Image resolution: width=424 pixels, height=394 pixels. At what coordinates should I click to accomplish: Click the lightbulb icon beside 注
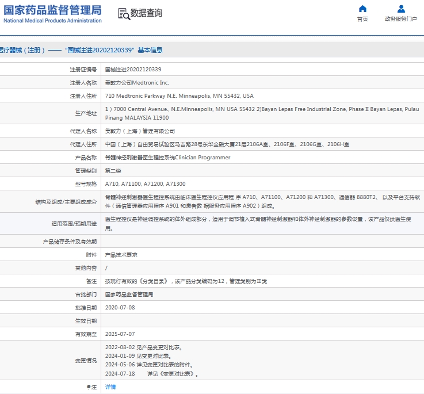point(89,387)
